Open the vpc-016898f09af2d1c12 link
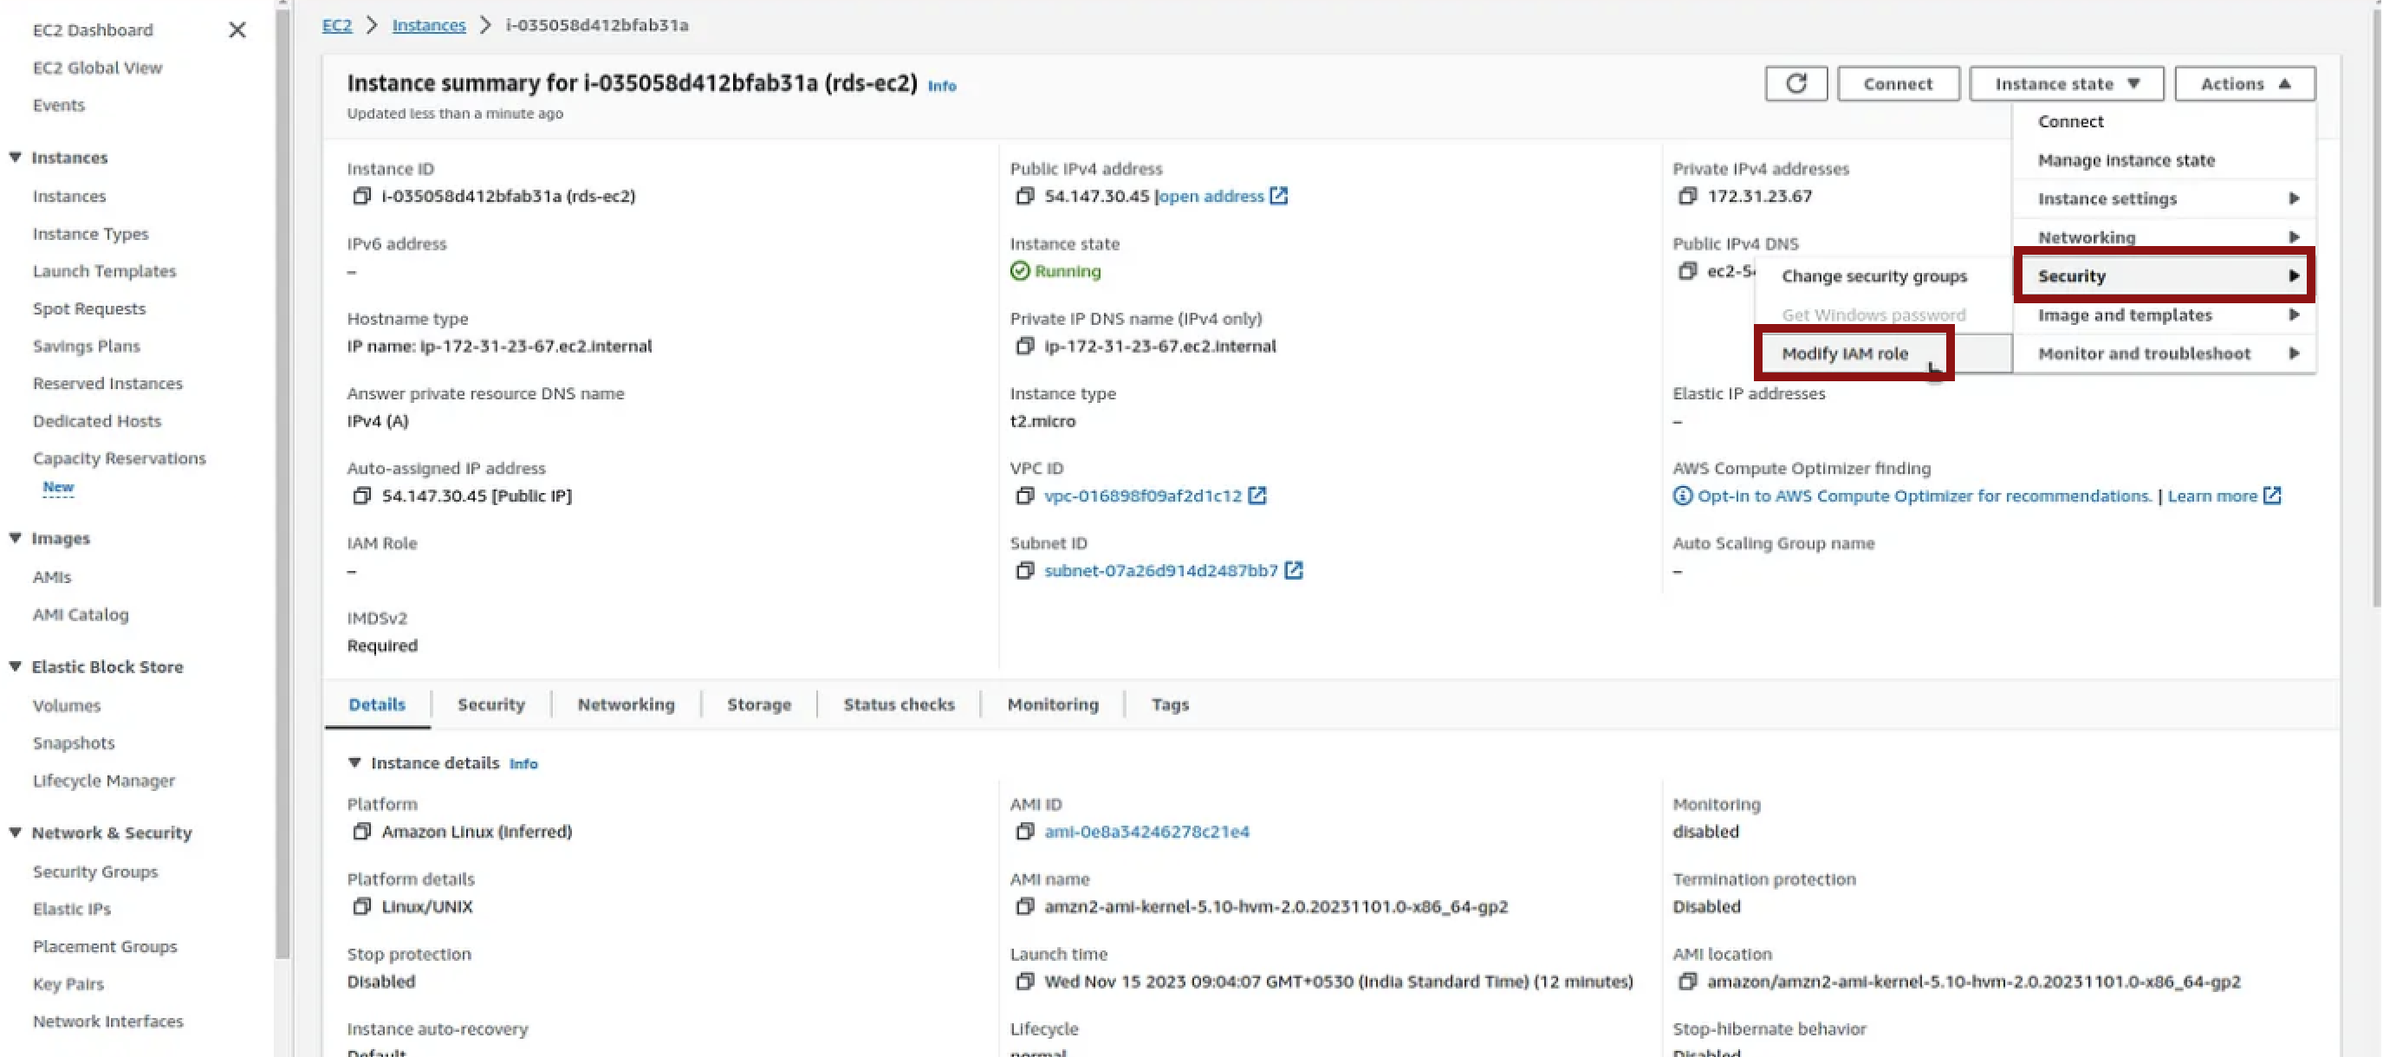This screenshot has height=1057, width=2383. [1142, 496]
